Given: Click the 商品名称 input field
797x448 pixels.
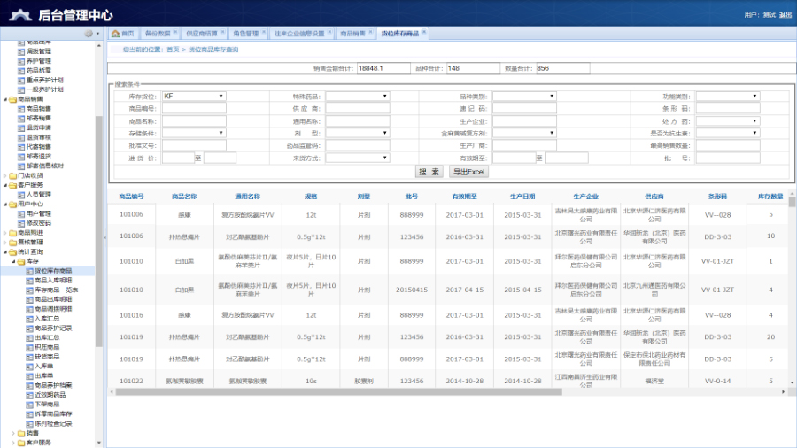Looking at the screenshot, I should (194, 120).
